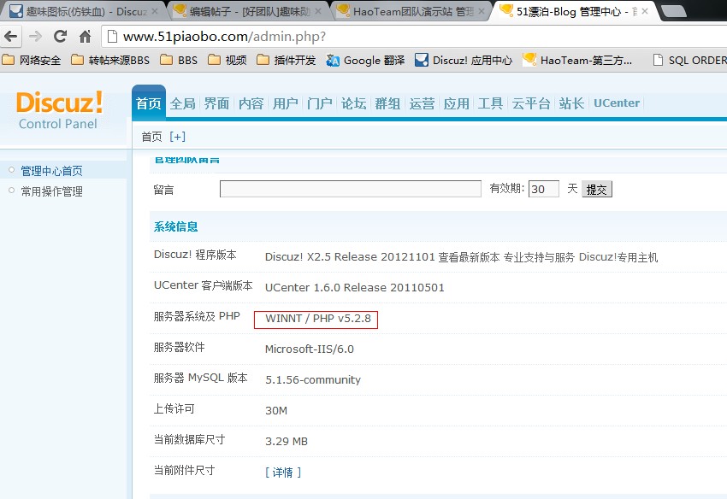This screenshot has width=727, height=499.
Task: Click the 留言 message input field
Action: [x=351, y=189]
